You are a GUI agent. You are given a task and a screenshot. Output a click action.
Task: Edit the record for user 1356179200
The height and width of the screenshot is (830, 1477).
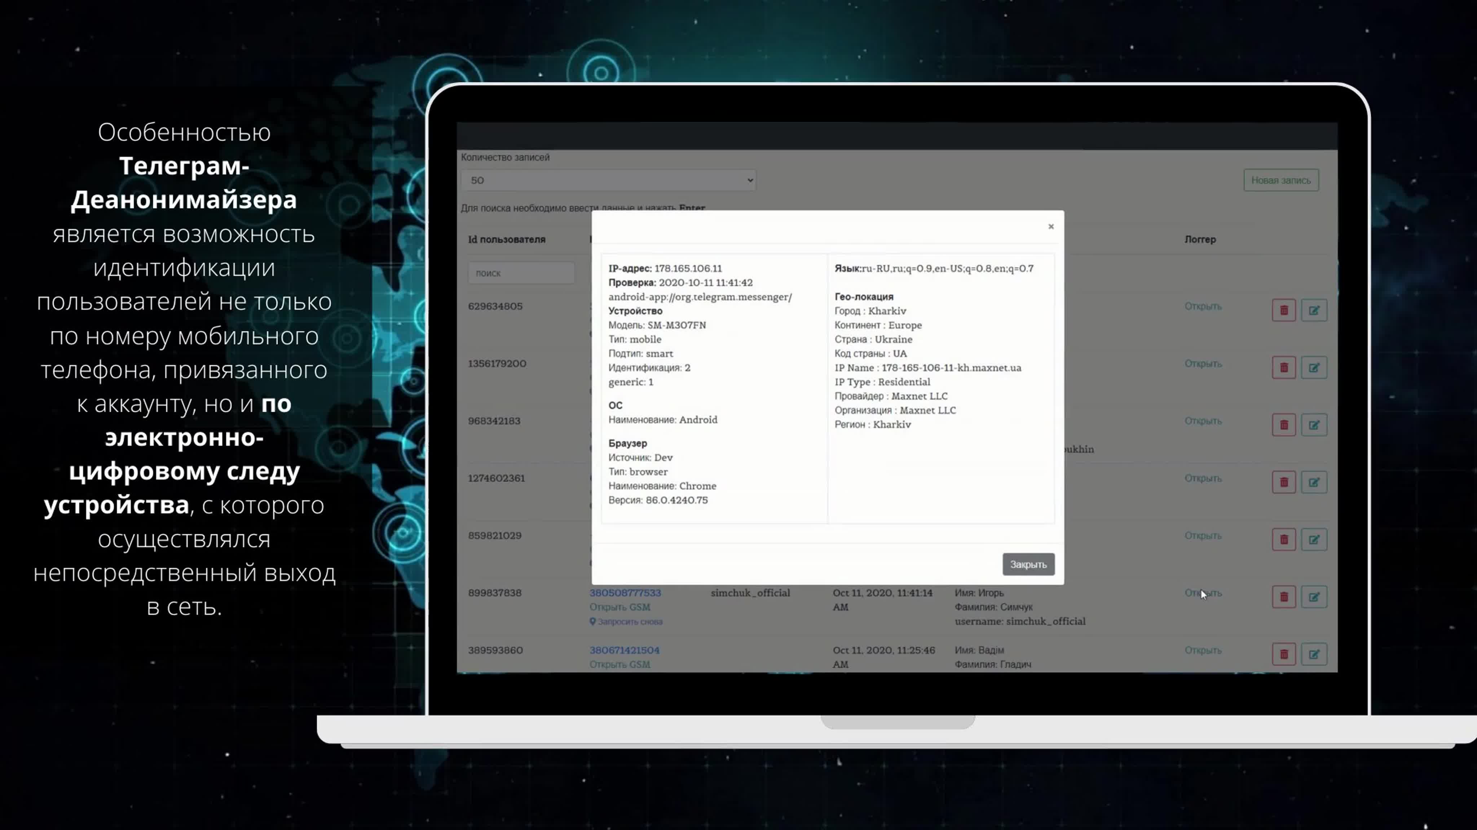coord(1314,367)
